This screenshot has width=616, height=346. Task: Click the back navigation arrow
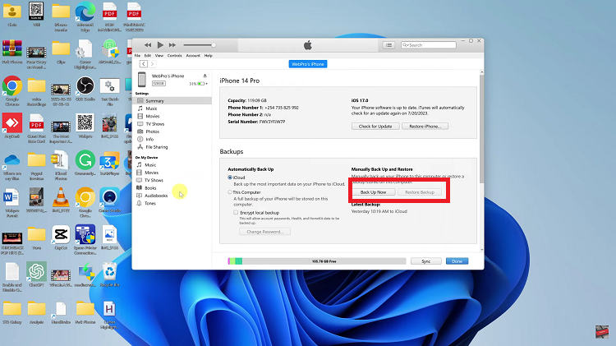pos(144,64)
